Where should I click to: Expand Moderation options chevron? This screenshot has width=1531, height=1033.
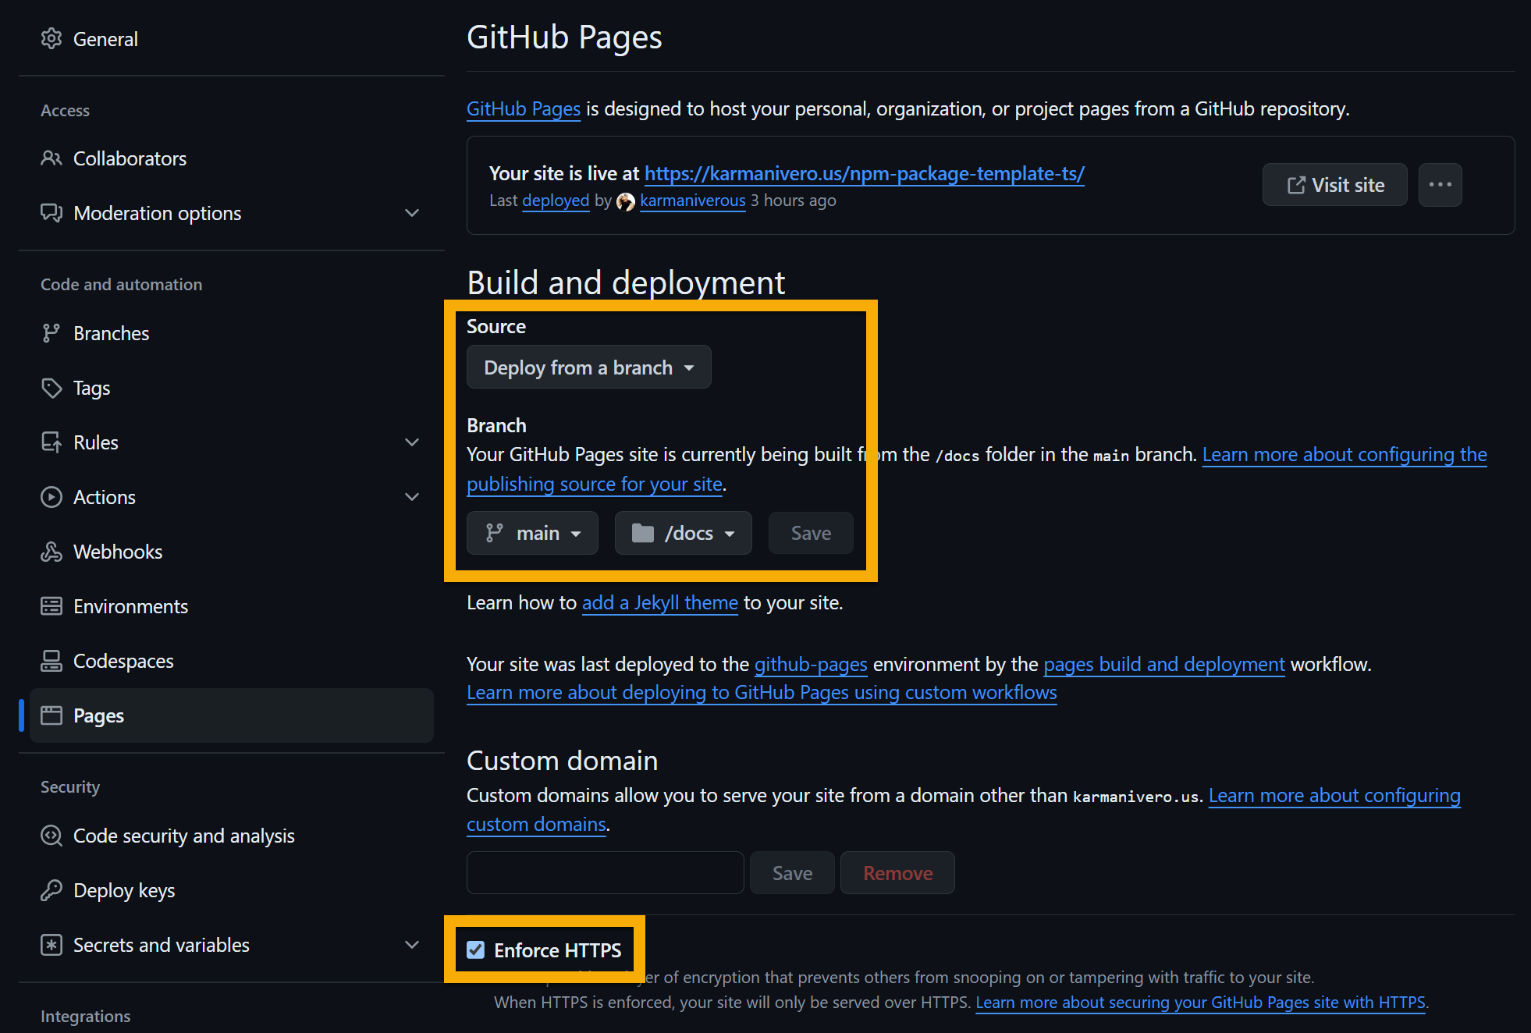pos(412,213)
